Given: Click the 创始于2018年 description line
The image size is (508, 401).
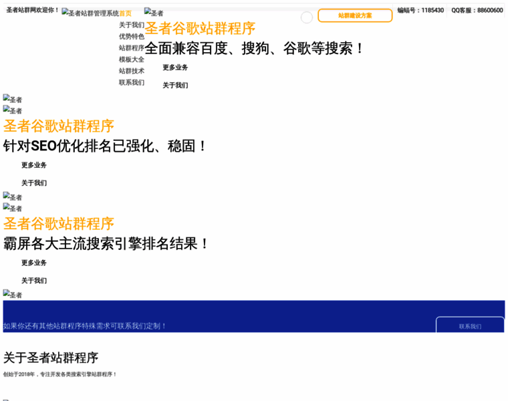Looking at the screenshot, I should (60, 374).
